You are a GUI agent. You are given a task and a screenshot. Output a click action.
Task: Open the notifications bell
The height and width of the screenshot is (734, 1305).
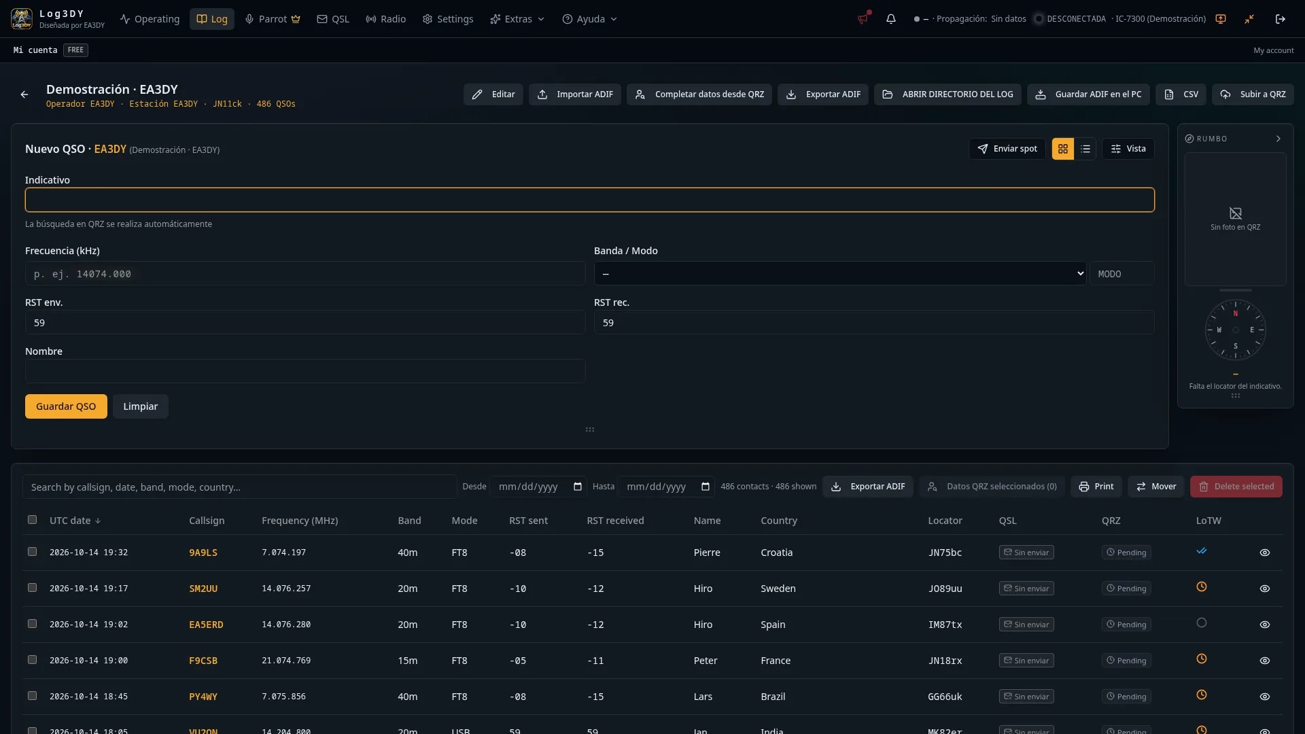point(891,19)
